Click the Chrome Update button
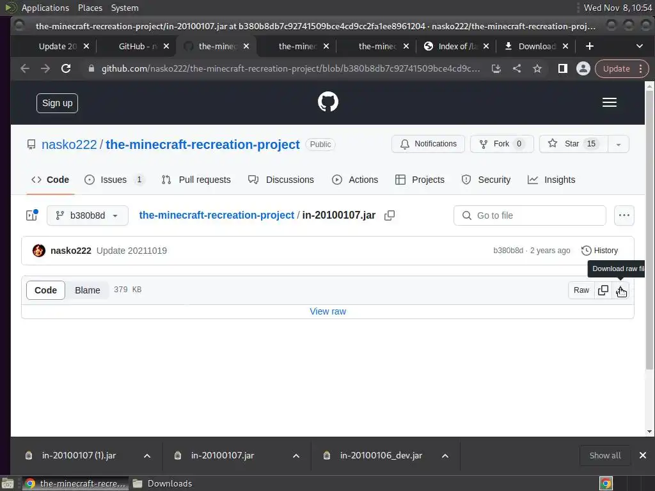The height and width of the screenshot is (491, 655). coord(616,68)
